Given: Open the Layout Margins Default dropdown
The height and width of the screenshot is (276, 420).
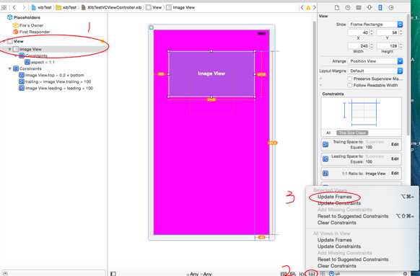Looking at the screenshot, I should click(x=375, y=71).
